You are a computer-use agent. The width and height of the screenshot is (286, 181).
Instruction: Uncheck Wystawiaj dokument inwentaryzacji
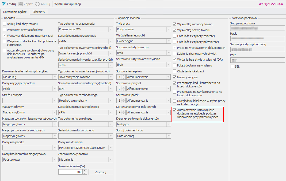[x=4, y=36]
